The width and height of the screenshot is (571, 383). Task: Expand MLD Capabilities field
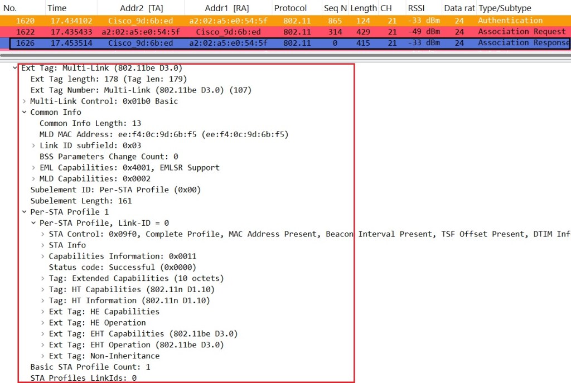[33, 179]
